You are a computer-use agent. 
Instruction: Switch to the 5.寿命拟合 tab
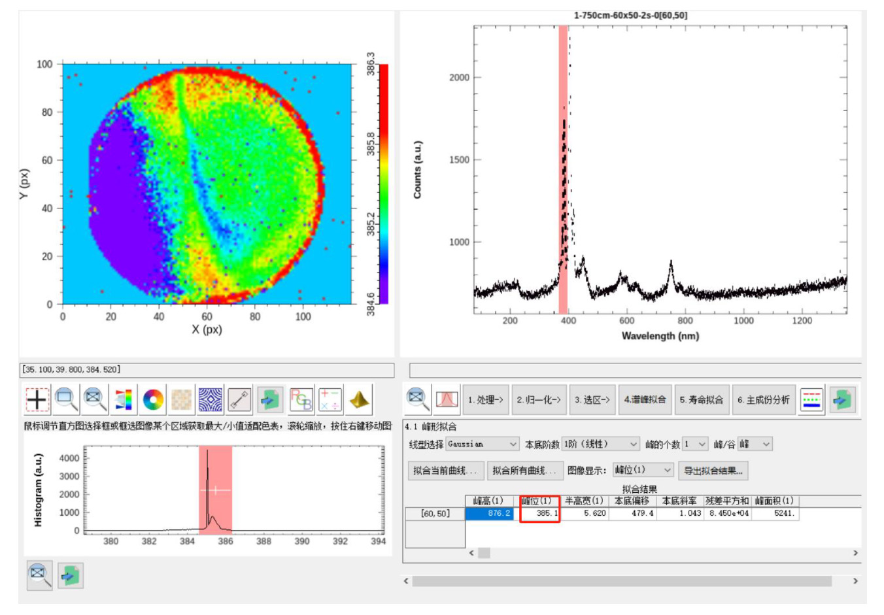(701, 399)
